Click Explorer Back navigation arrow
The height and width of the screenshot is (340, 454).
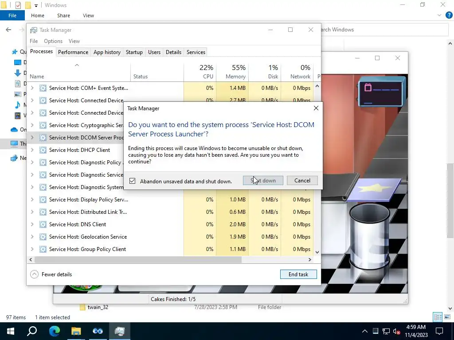[x=8, y=30]
